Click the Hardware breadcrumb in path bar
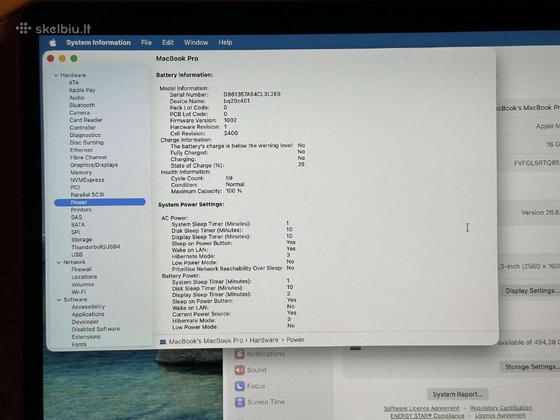Viewport: 560px width, 420px height. pos(264,340)
